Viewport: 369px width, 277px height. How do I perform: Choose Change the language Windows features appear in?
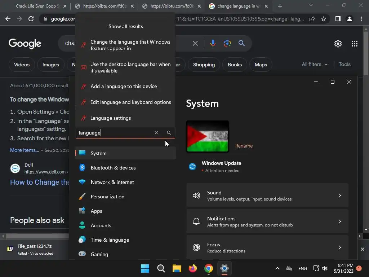click(125, 45)
